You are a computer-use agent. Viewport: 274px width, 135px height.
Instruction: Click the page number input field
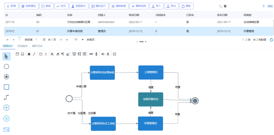38,40
